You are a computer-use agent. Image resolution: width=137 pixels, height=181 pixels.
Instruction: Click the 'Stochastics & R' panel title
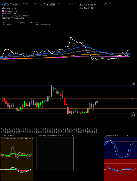pos(112,135)
